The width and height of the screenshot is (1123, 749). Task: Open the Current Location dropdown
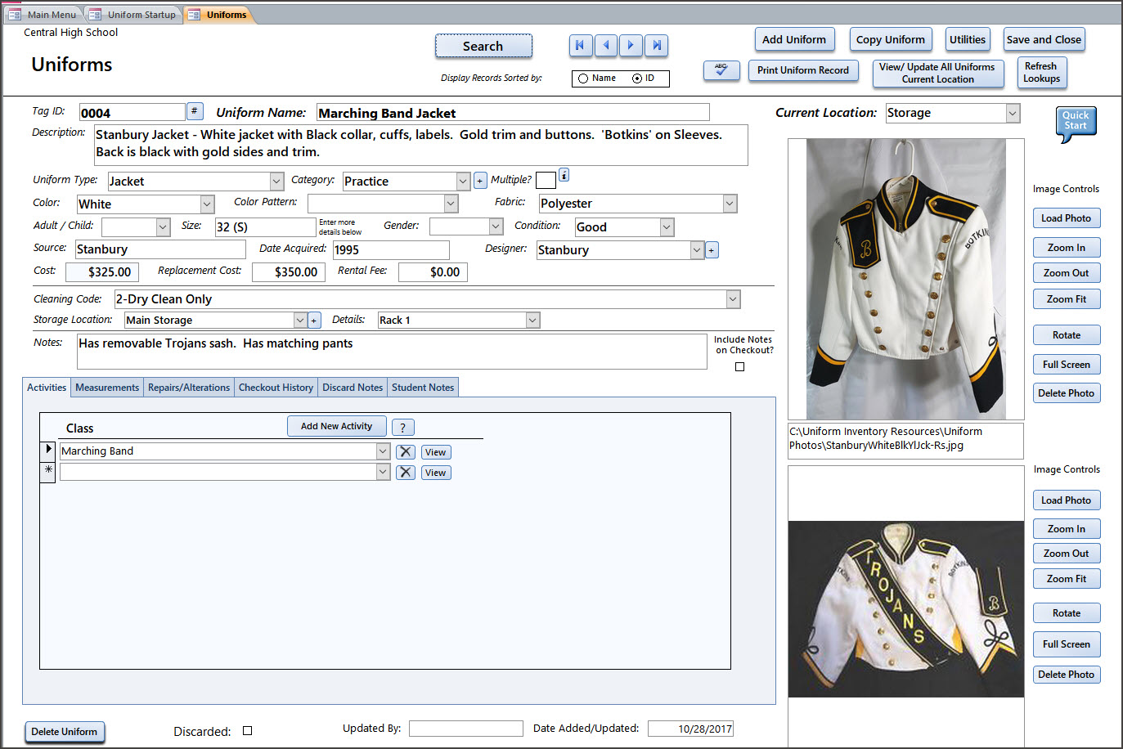coord(1013,114)
